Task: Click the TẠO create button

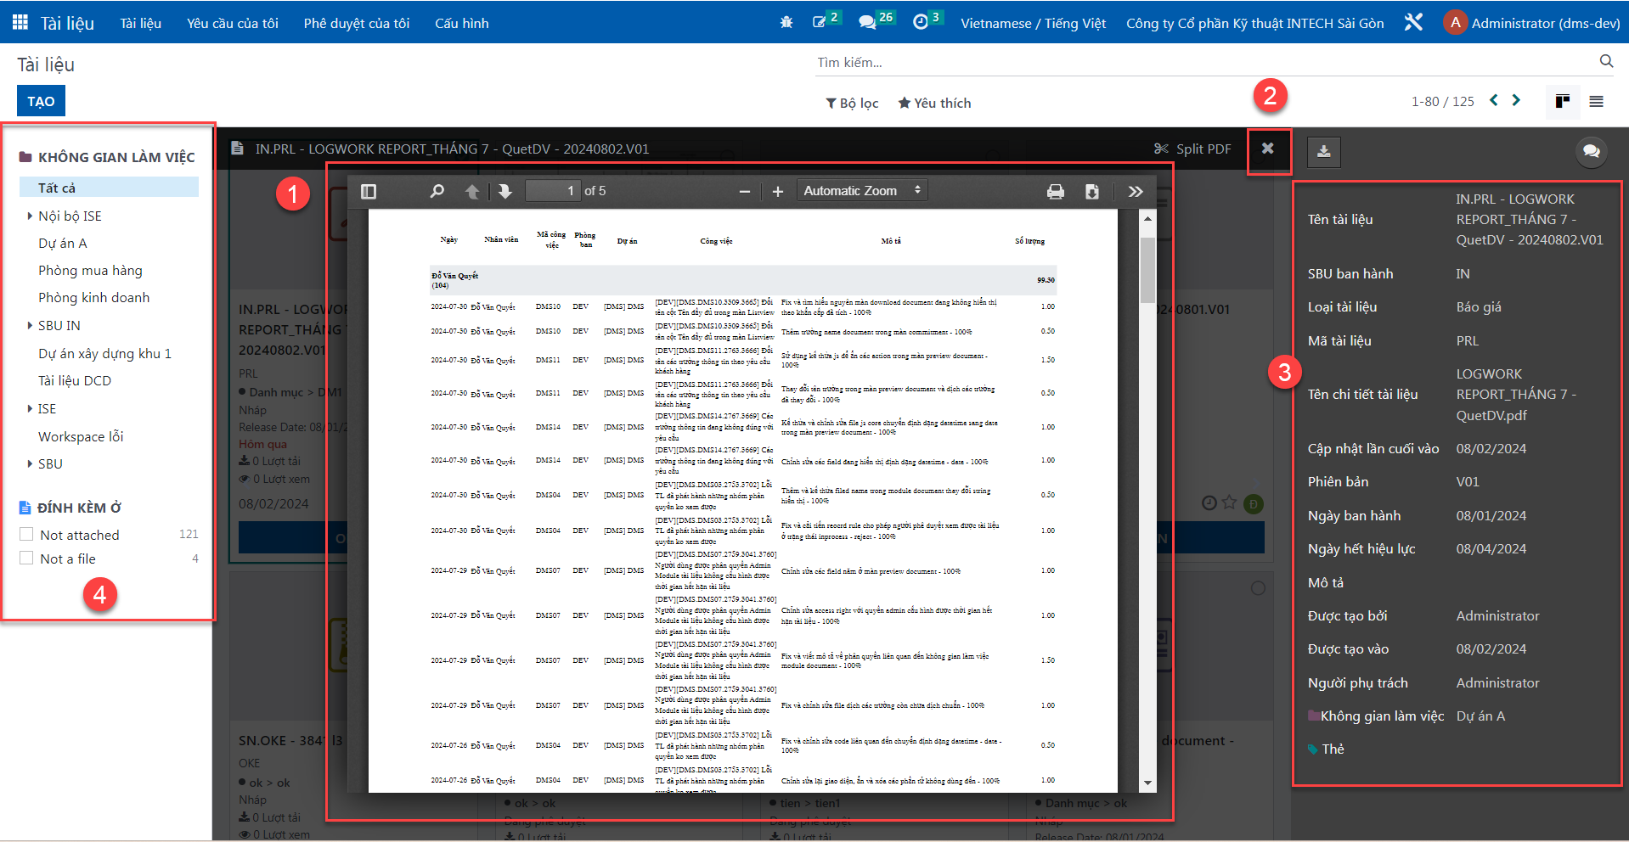Action: (x=41, y=101)
